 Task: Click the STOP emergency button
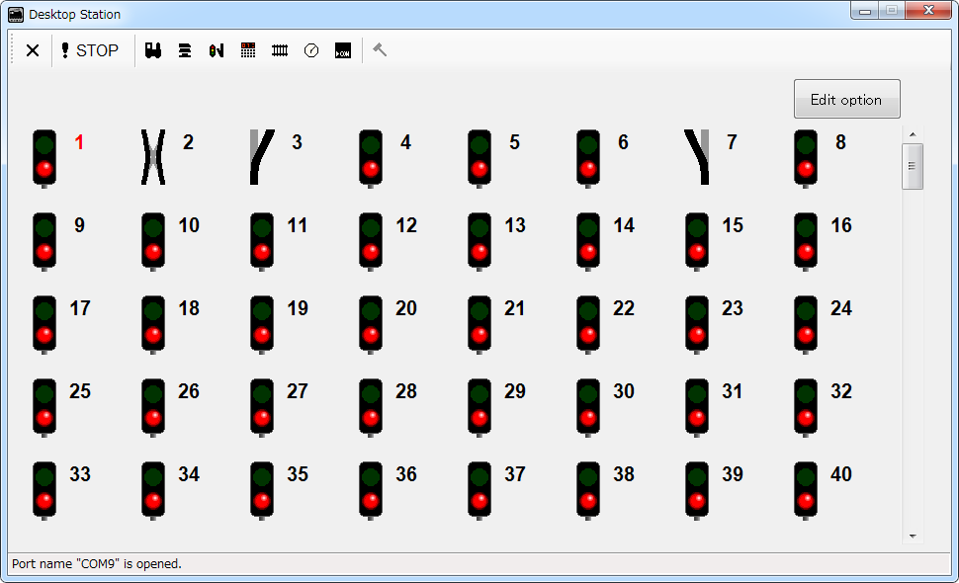pos(90,50)
